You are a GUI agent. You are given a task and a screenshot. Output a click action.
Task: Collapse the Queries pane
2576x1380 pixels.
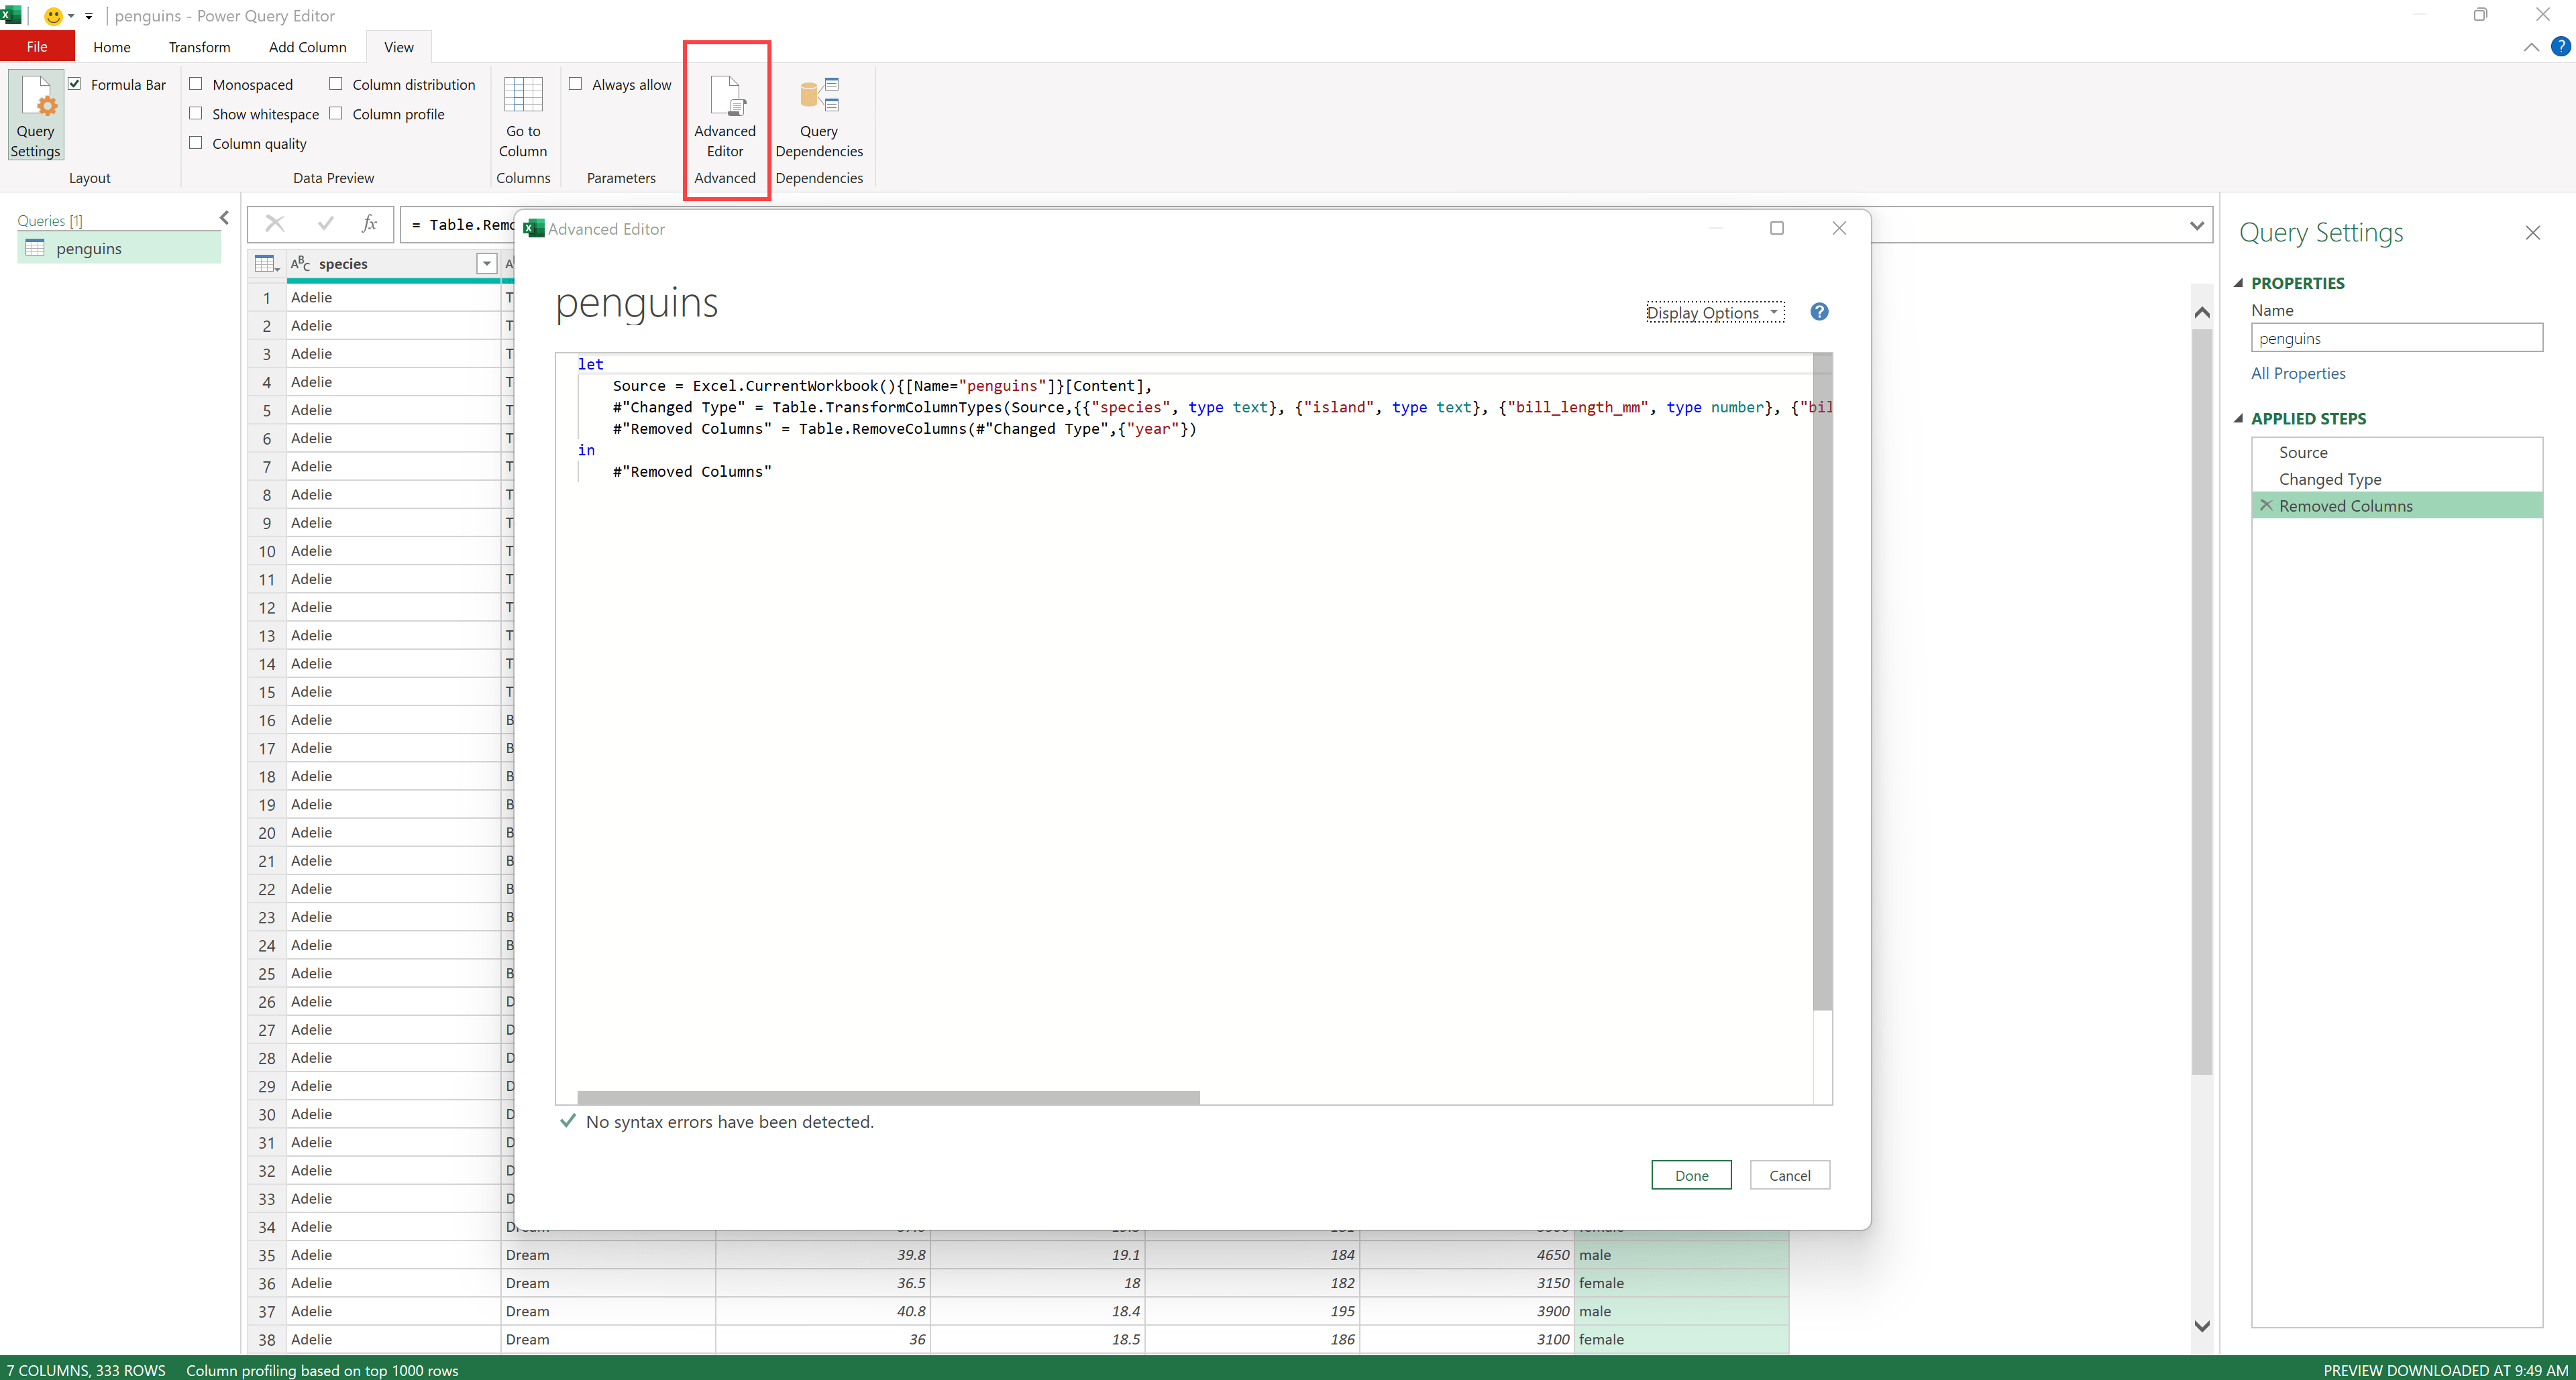pyautogui.click(x=224, y=218)
